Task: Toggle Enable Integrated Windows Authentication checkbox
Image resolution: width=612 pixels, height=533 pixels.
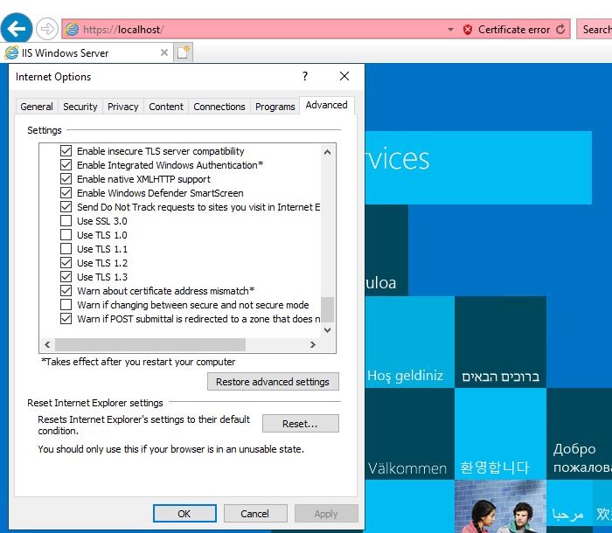Action: coord(66,165)
